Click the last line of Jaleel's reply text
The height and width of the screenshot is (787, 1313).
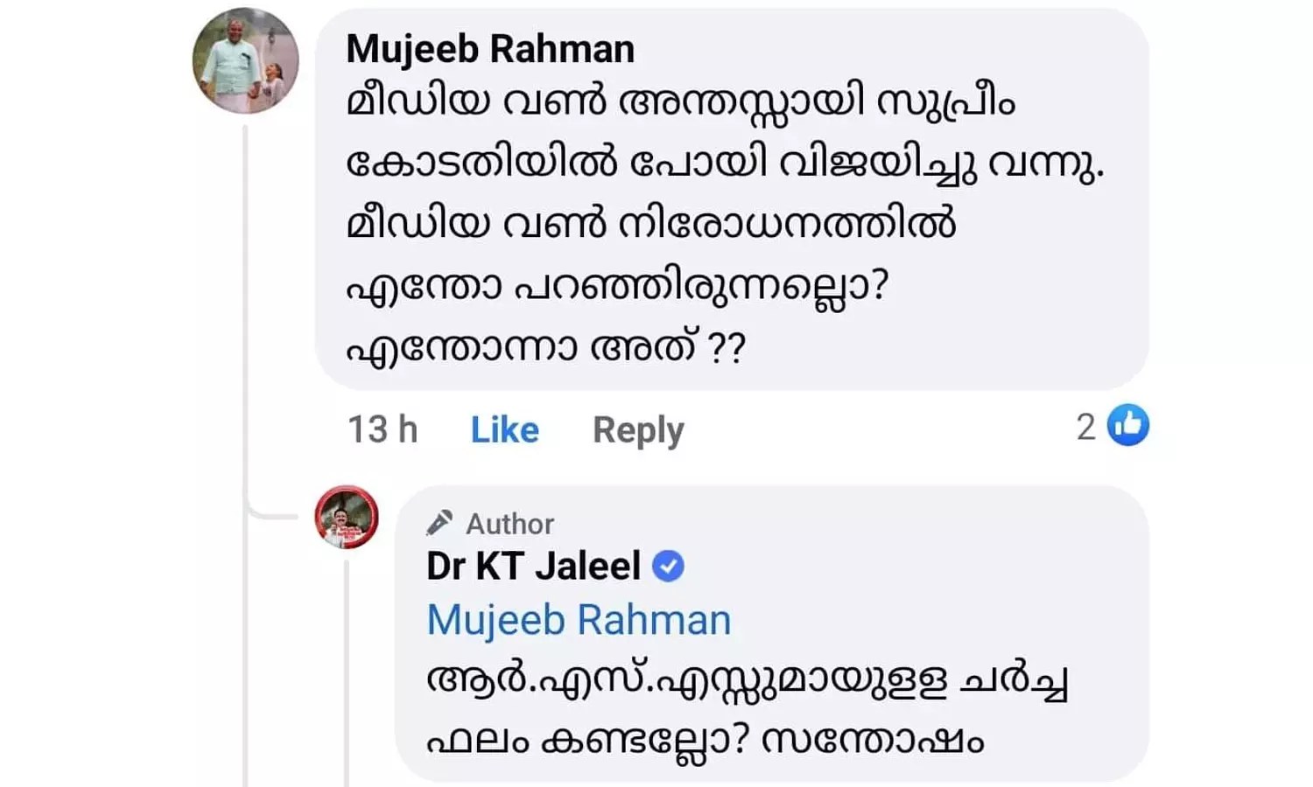705,741
